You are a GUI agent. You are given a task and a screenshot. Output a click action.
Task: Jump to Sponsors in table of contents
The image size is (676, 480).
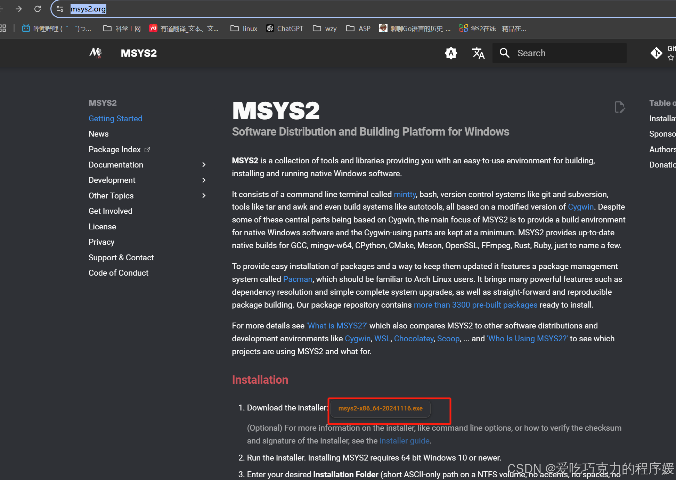(x=662, y=134)
